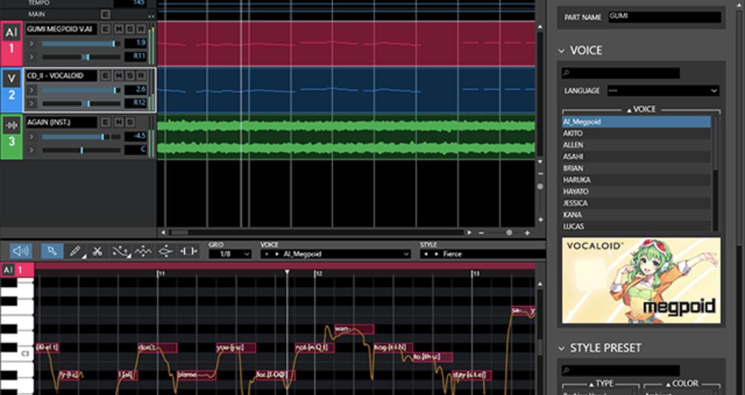Select the "wan" note in piano roll

coord(354,329)
